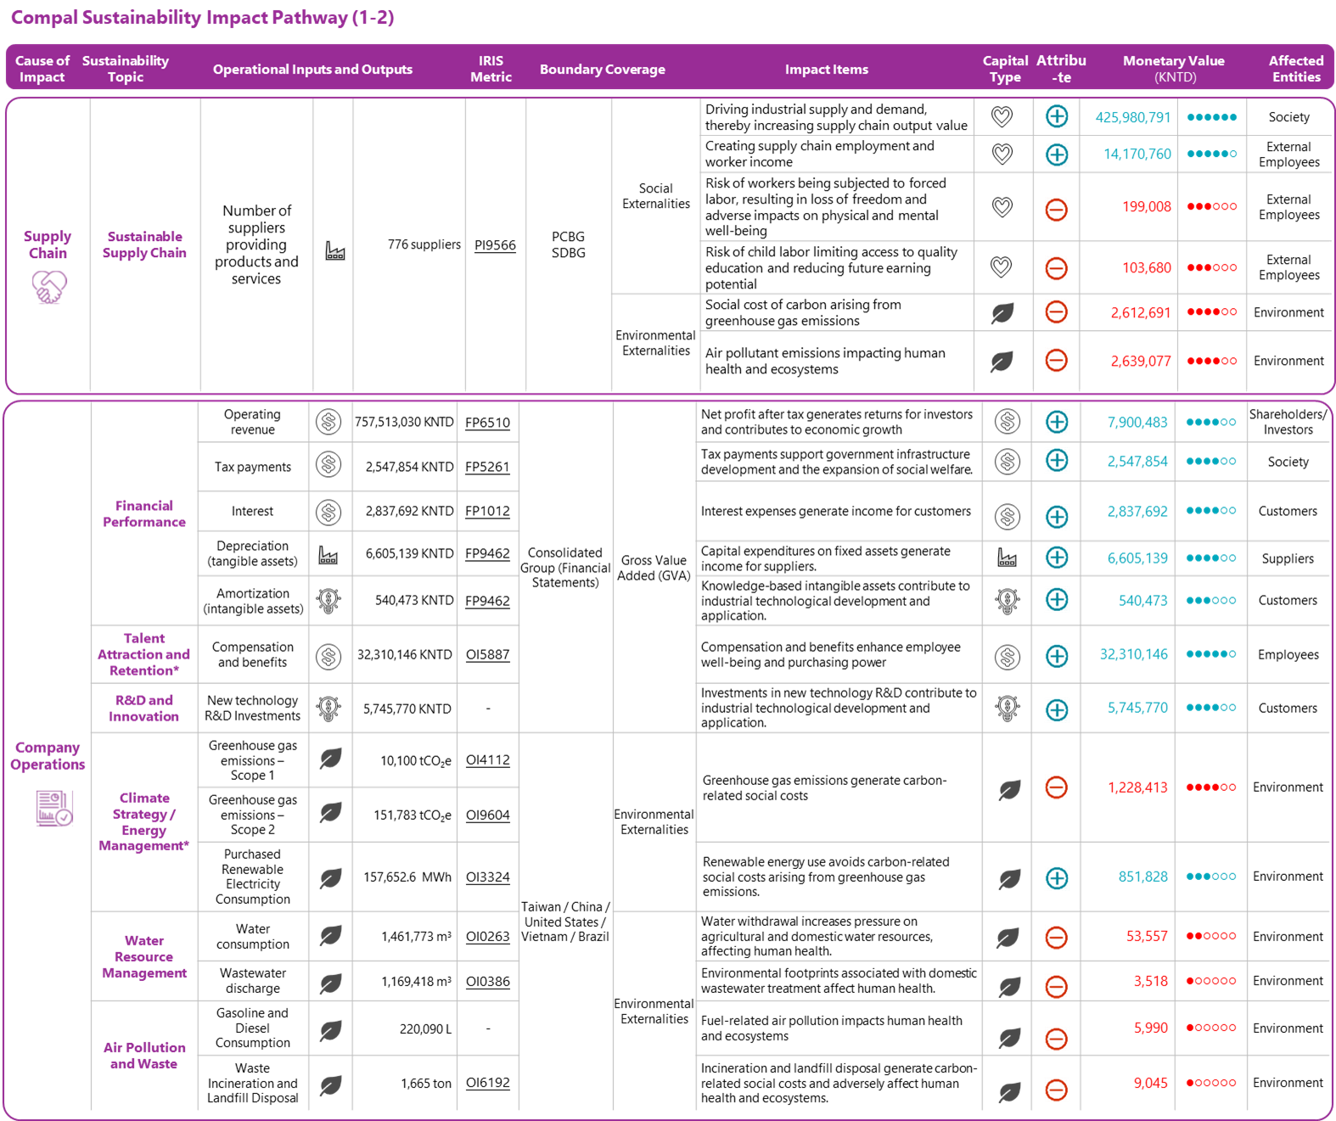Click the minus icon for 2,639,077
This screenshot has height=1121, width=1336.
pyautogui.click(x=1057, y=361)
